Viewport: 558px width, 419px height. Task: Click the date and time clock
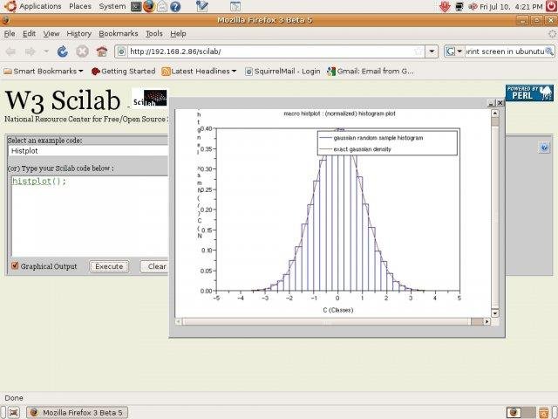click(511, 6)
